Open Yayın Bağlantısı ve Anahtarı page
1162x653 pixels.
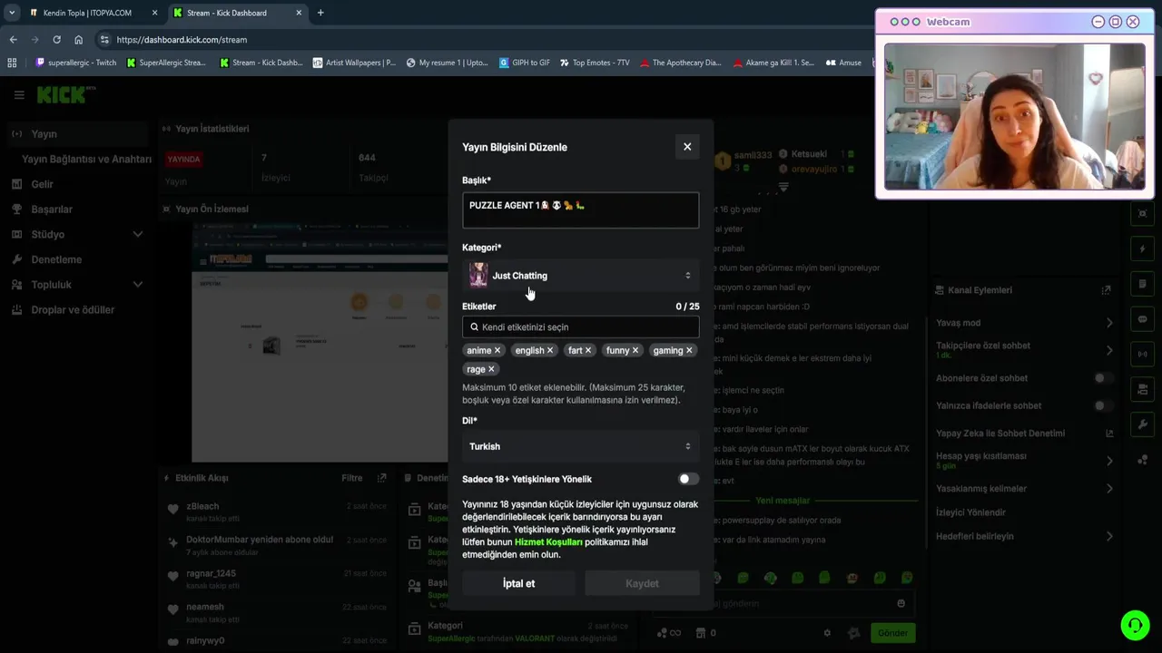tap(86, 159)
